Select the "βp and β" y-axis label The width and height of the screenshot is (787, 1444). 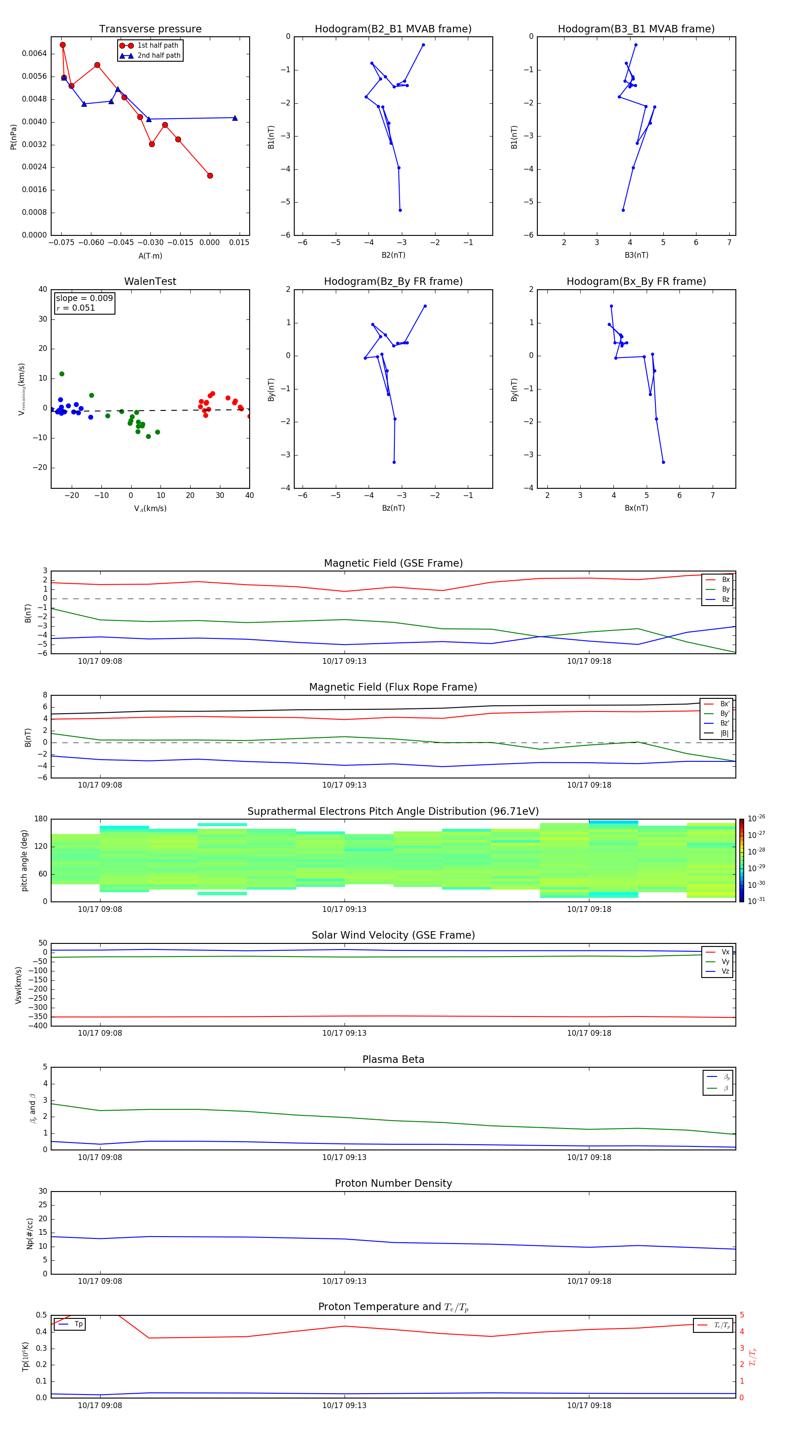click(33, 1108)
